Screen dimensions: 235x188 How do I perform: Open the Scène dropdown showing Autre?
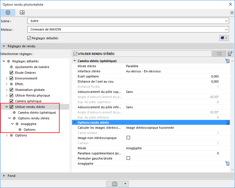click(128, 21)
